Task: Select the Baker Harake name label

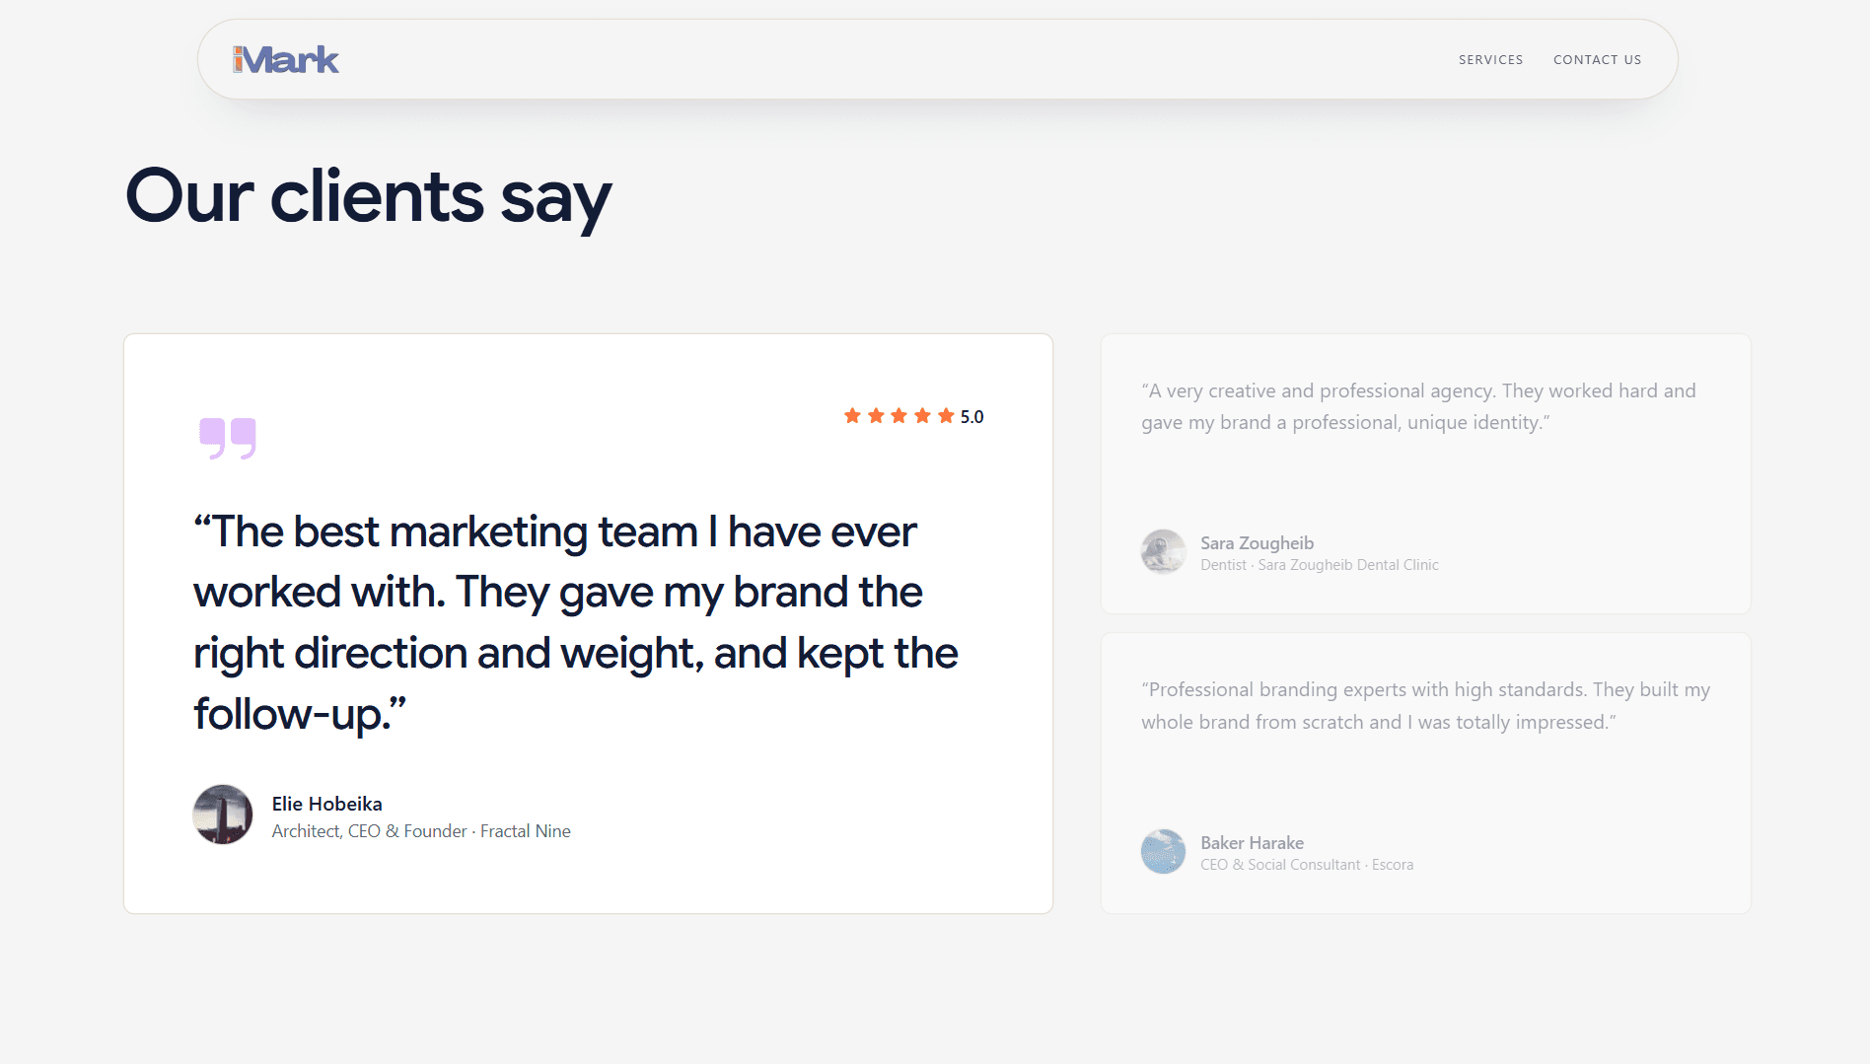Action: [x=1252, y=843]
